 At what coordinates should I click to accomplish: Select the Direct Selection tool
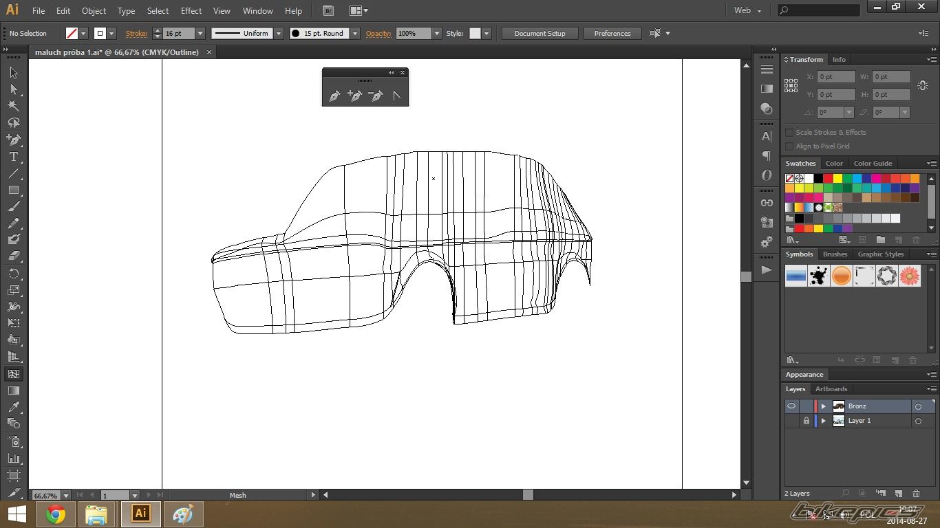point(13,89)
